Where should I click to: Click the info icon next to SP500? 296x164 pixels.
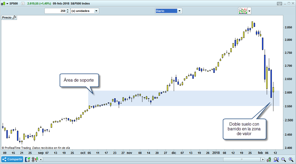point(23,3)
